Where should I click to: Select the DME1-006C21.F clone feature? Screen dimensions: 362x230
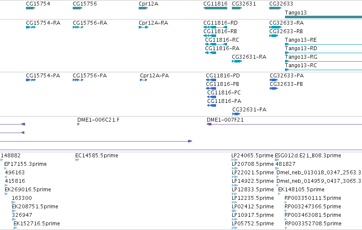click(79, 124)
